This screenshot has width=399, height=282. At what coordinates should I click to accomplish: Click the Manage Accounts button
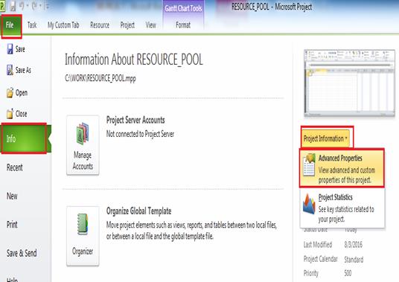(x=83, y=145)
